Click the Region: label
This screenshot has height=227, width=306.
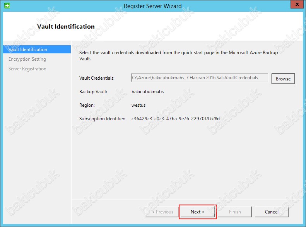tap(87, 105)
